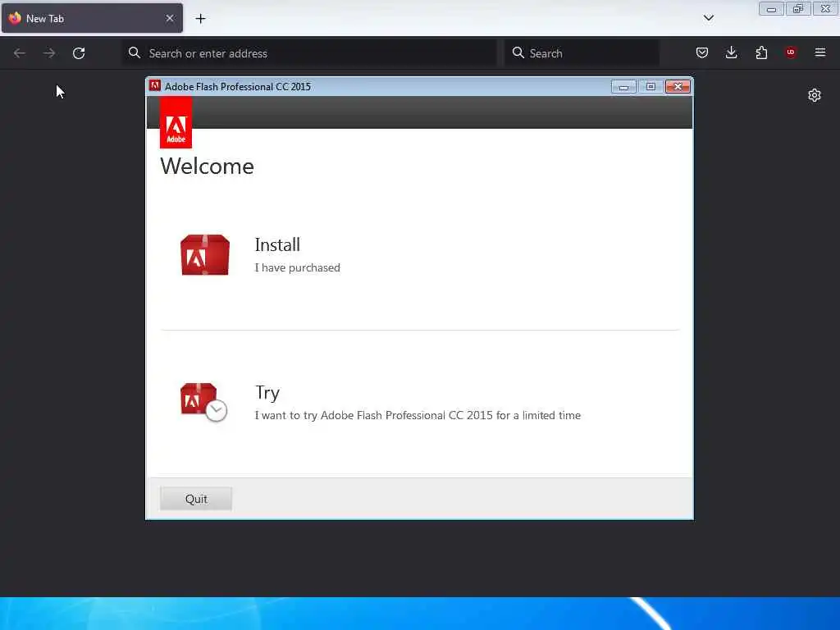Image resolution: width=840 pixels, height=630 pixels.
Task: Quit the Adobe installer
Action: 196,499
